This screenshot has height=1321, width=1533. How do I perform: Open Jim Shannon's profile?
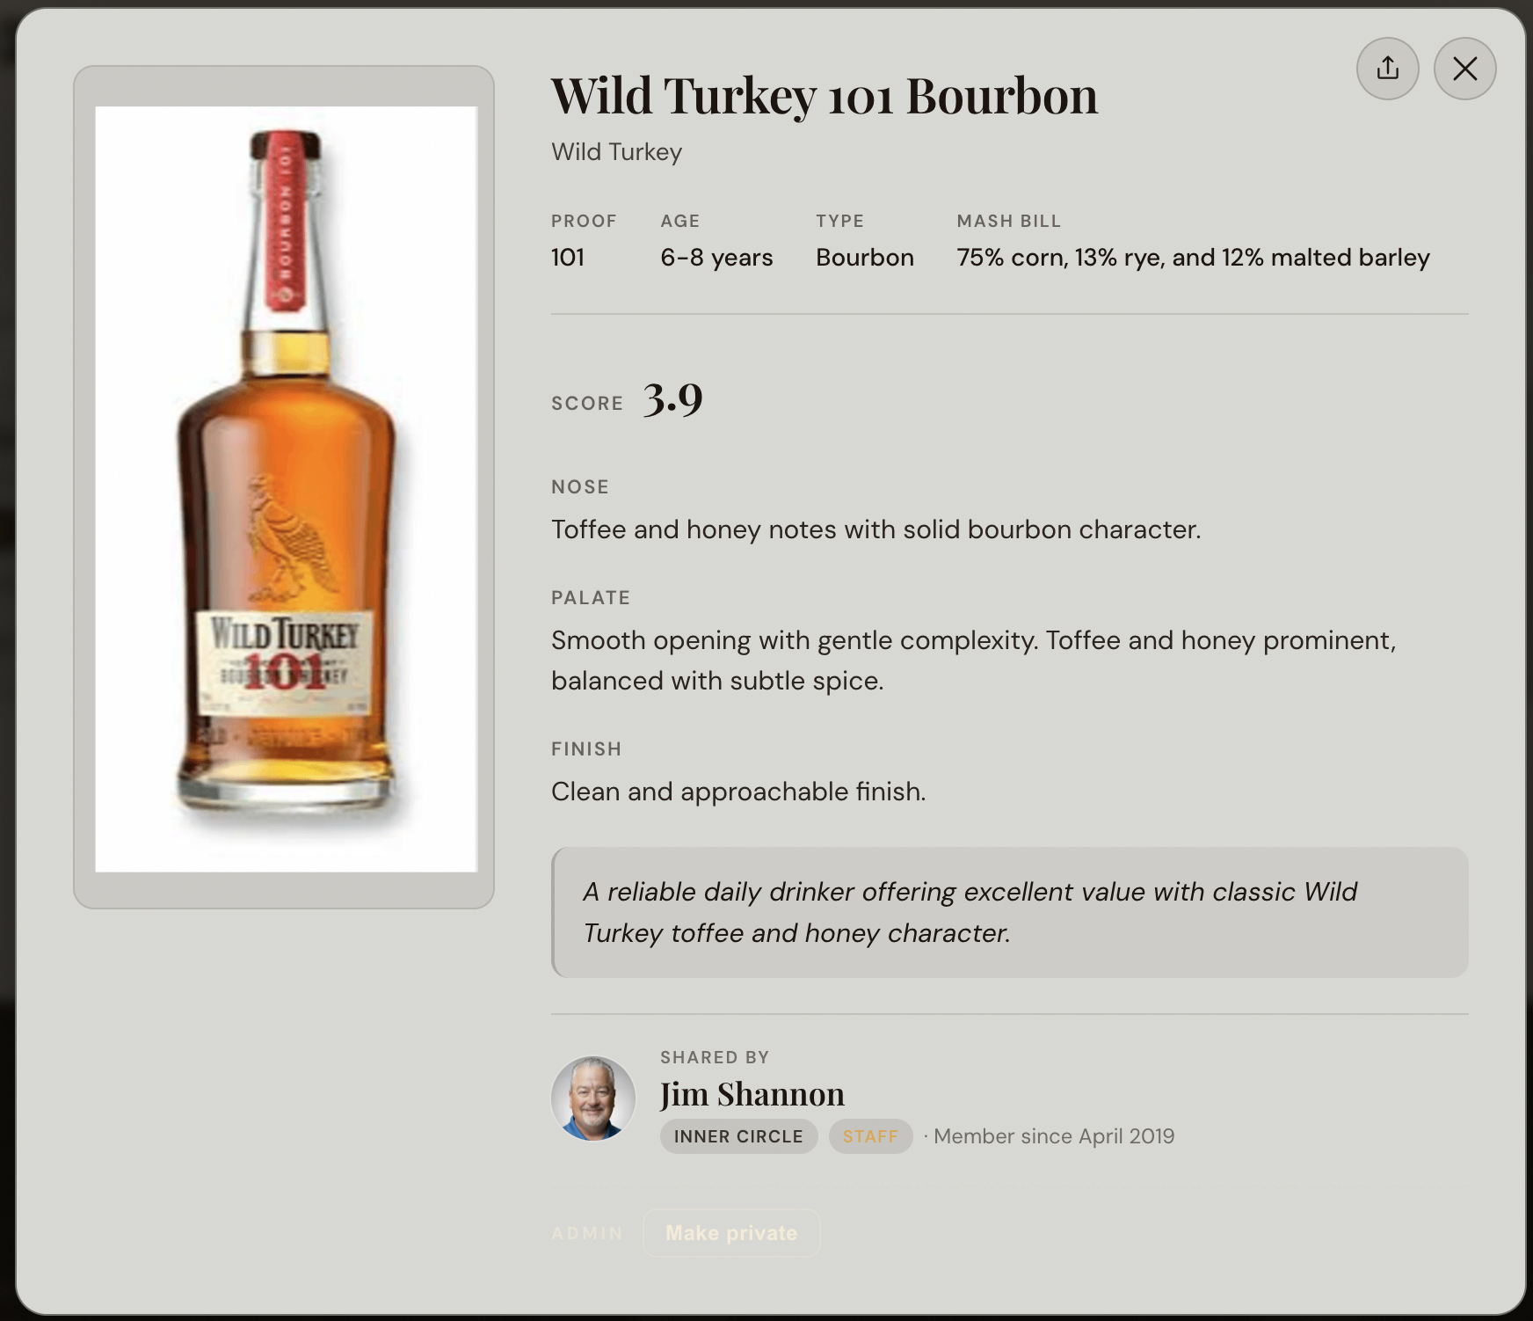coord(752,1092)
